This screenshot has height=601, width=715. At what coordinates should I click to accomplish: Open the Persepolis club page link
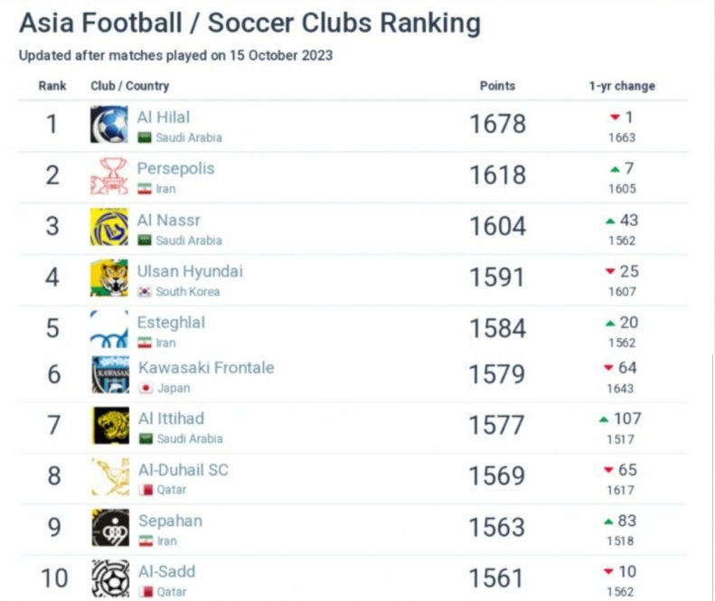click(175, 169)
